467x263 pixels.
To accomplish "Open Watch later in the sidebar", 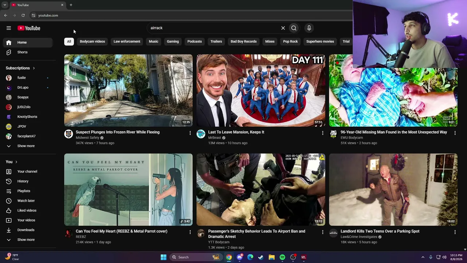I will coord(28,201).
